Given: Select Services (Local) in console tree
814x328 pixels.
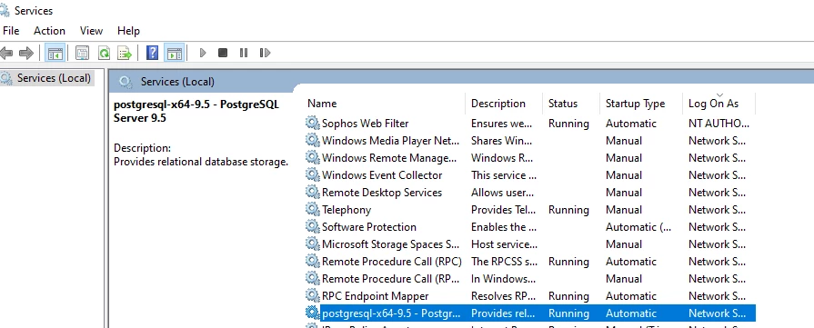Looking at the screenshot, I should point(54,78).
